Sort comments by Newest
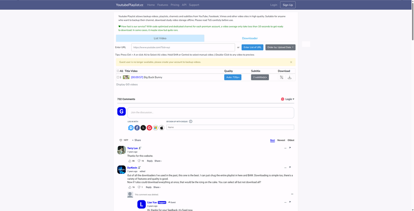The width and height of the screenshot is (414, 211). [x=281, y=140]
